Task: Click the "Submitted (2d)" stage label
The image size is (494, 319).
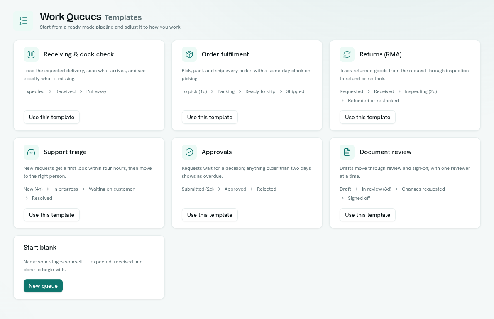Action: (x=198, y=189)
